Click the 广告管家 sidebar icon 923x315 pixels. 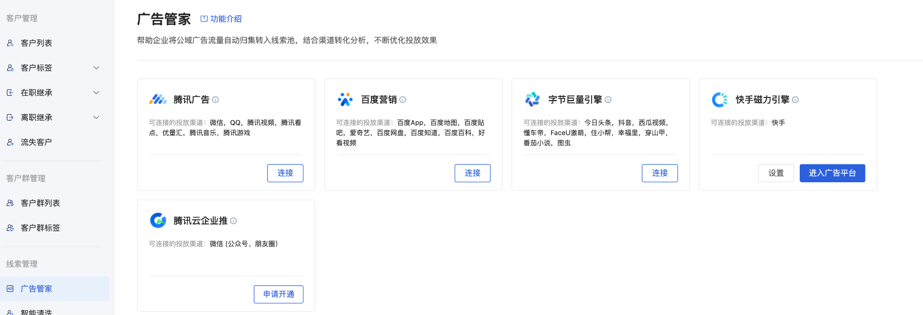click(x=10, y=289)
